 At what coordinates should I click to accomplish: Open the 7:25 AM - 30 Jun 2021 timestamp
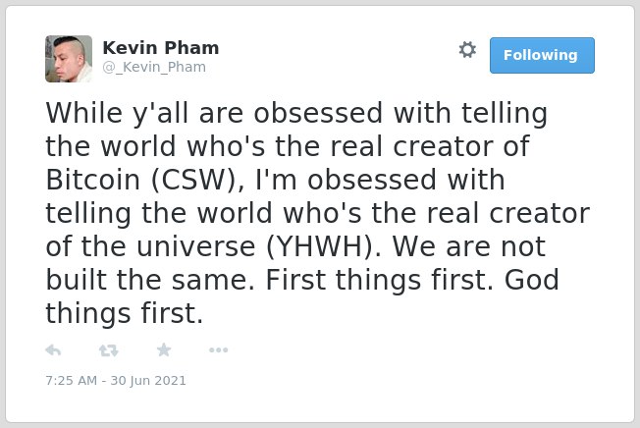click(x=116, y=380)
